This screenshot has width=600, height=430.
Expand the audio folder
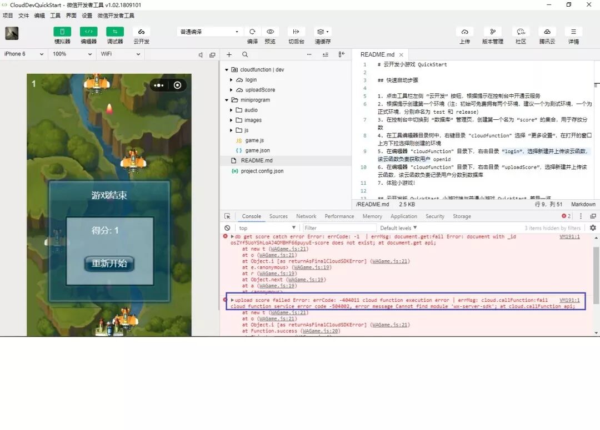tap(231, 110)
